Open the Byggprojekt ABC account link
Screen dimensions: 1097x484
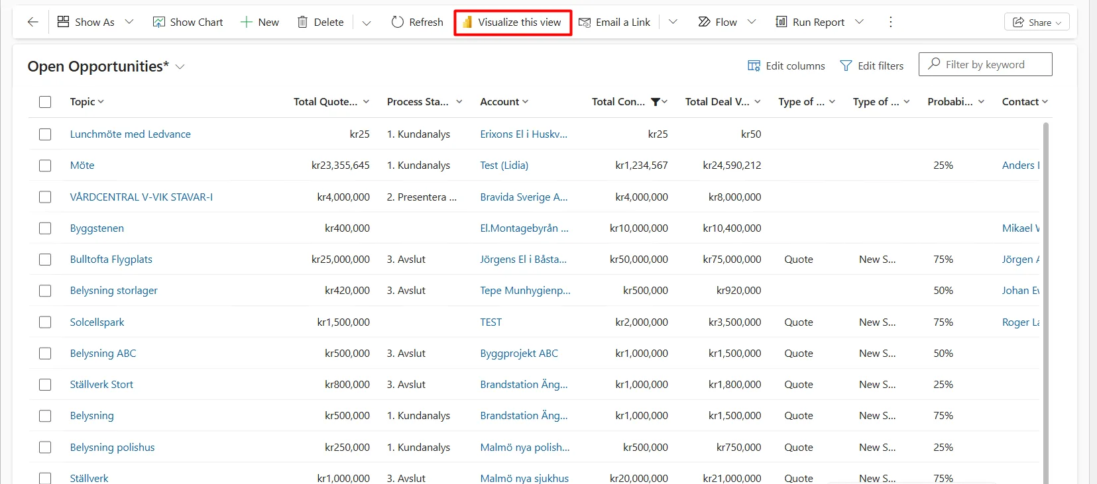click(x=519, y=354)
